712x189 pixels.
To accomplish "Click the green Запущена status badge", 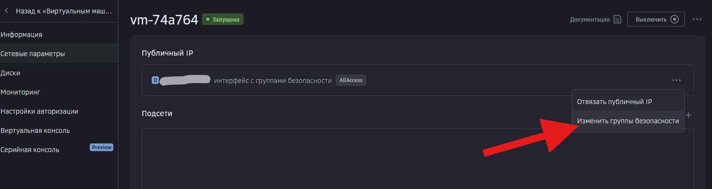I will pyautogui.click(x=223, y=20).
